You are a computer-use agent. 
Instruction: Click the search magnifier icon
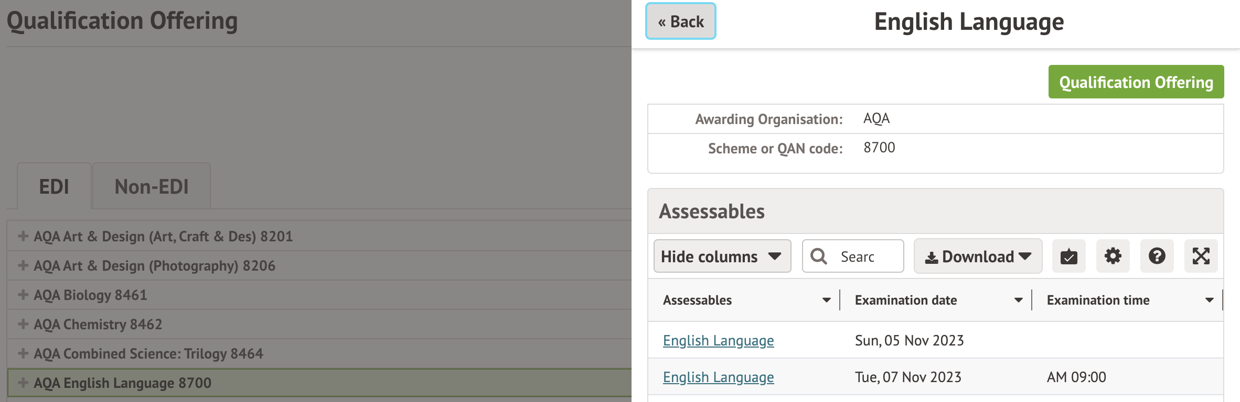tap(819, 256)
